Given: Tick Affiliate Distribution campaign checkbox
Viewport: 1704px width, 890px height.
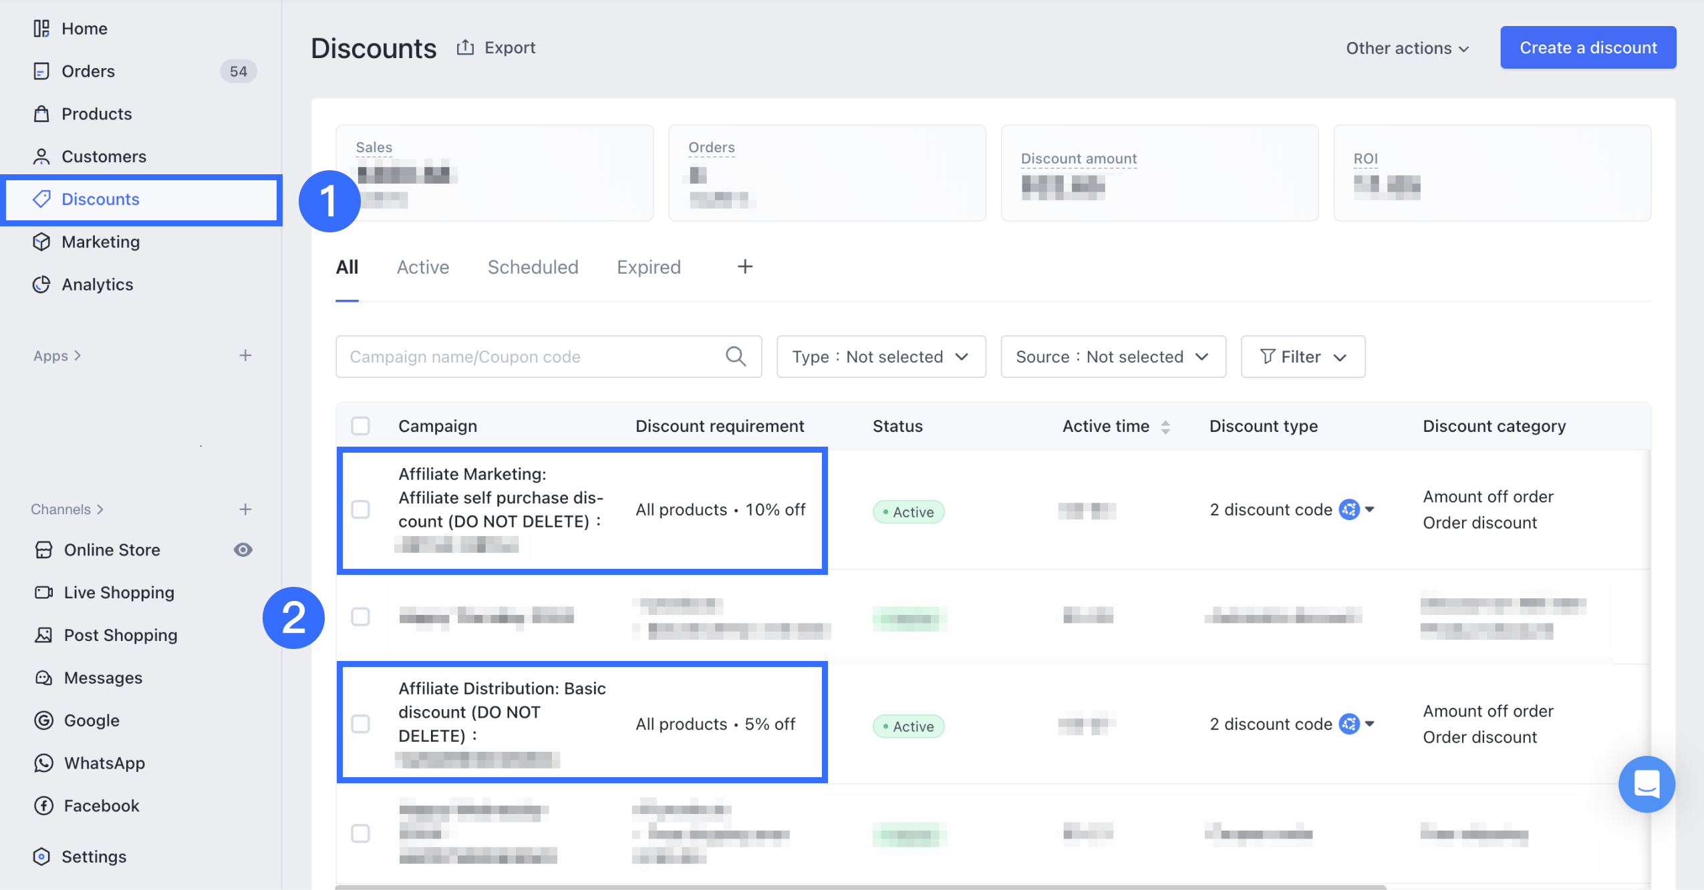Looking at the screenshot, I should (360, 724).
